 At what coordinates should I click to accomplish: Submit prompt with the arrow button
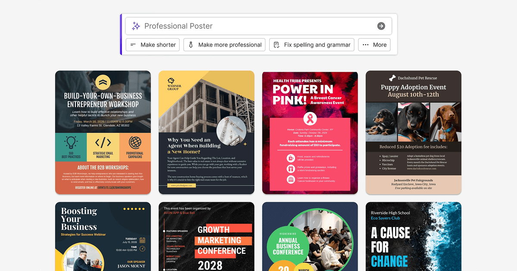tap(381, 26)
